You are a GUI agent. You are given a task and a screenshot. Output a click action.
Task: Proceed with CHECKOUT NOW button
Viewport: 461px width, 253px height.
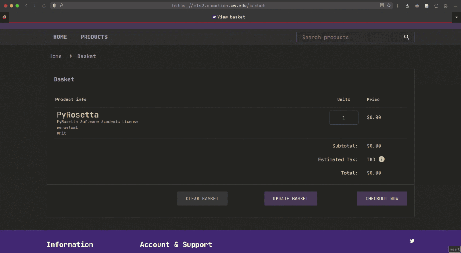tap(382, 199)
